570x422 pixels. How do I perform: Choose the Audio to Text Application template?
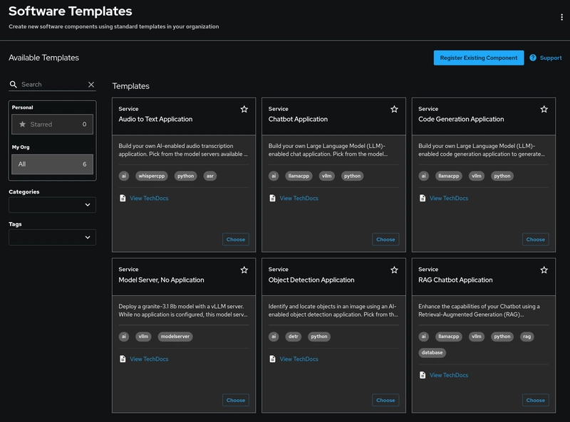click(236, 239)
